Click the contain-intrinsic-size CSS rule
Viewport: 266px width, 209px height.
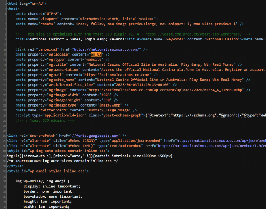pos(90,156)
